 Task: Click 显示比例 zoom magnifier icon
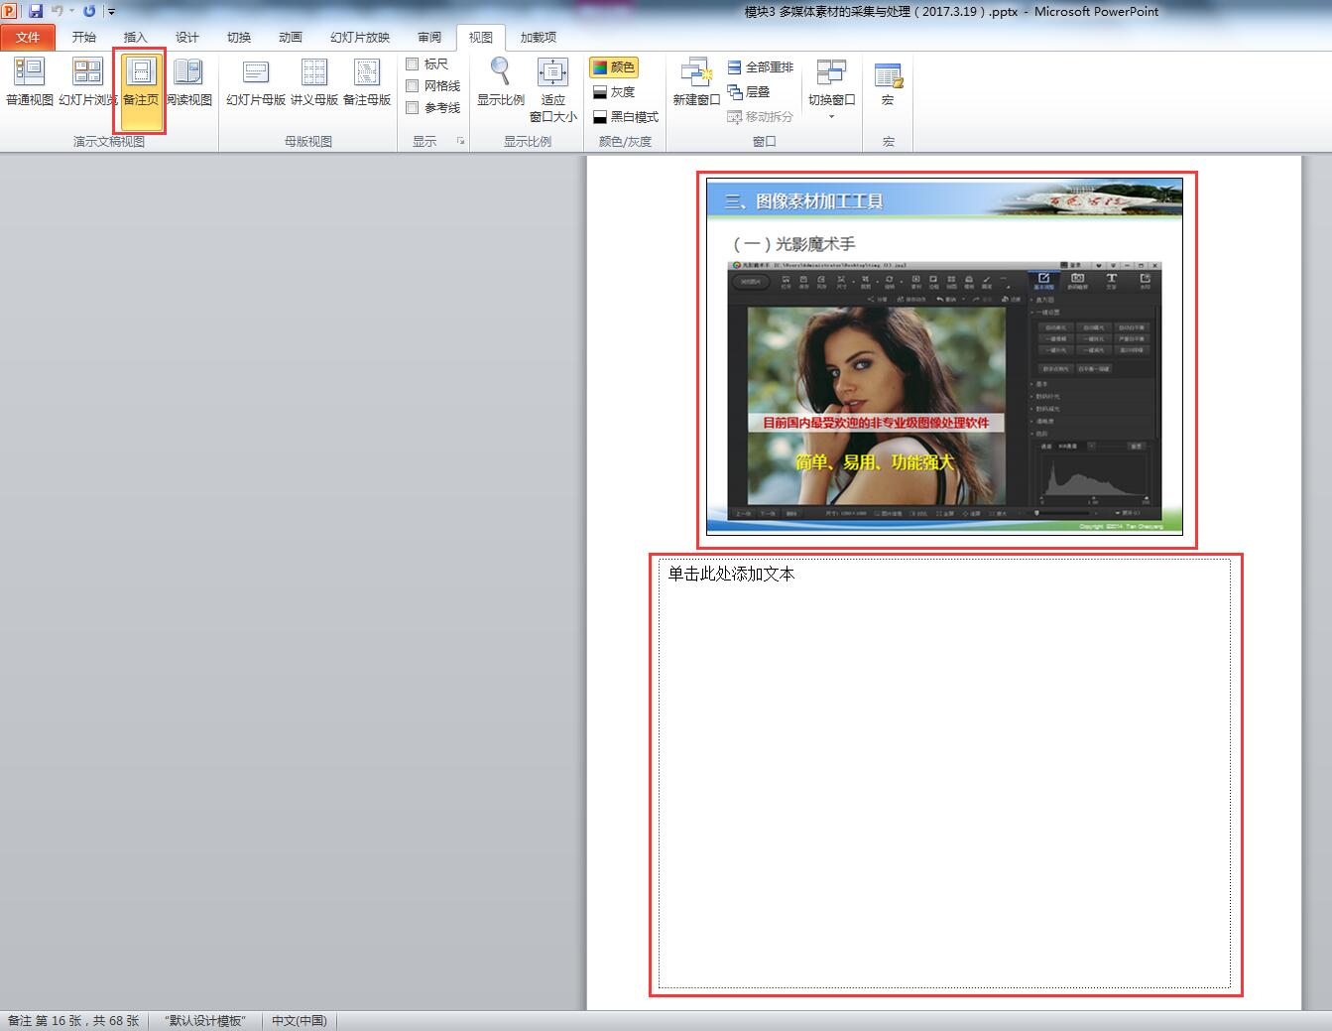(501, 72)
